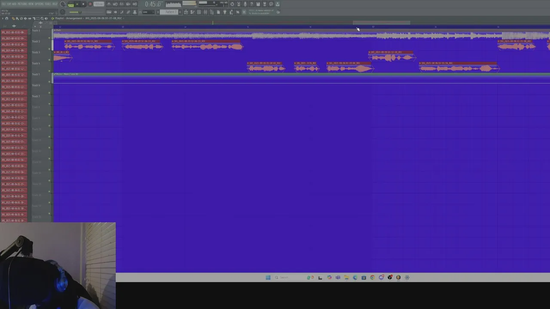Click the Stop transport button
This screenshot has height=309, width=550.
[83, 4]
